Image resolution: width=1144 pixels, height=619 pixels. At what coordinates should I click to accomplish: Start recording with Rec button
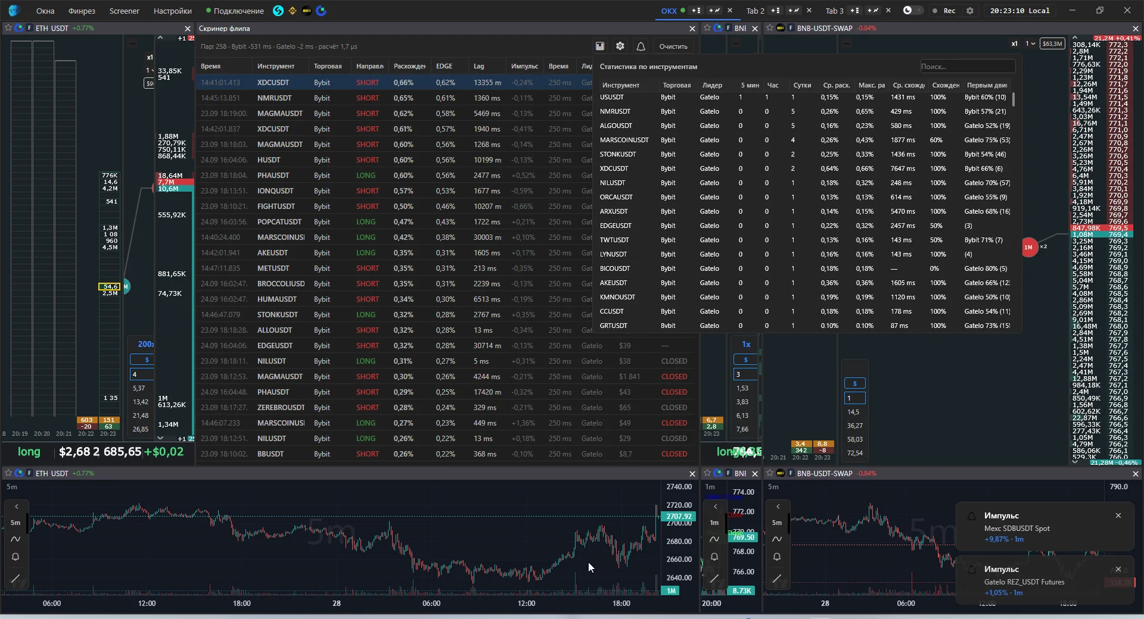click(944, 11)
